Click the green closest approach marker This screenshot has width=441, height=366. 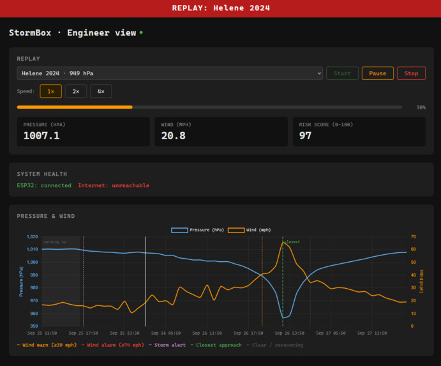click(x=283, y=282)
